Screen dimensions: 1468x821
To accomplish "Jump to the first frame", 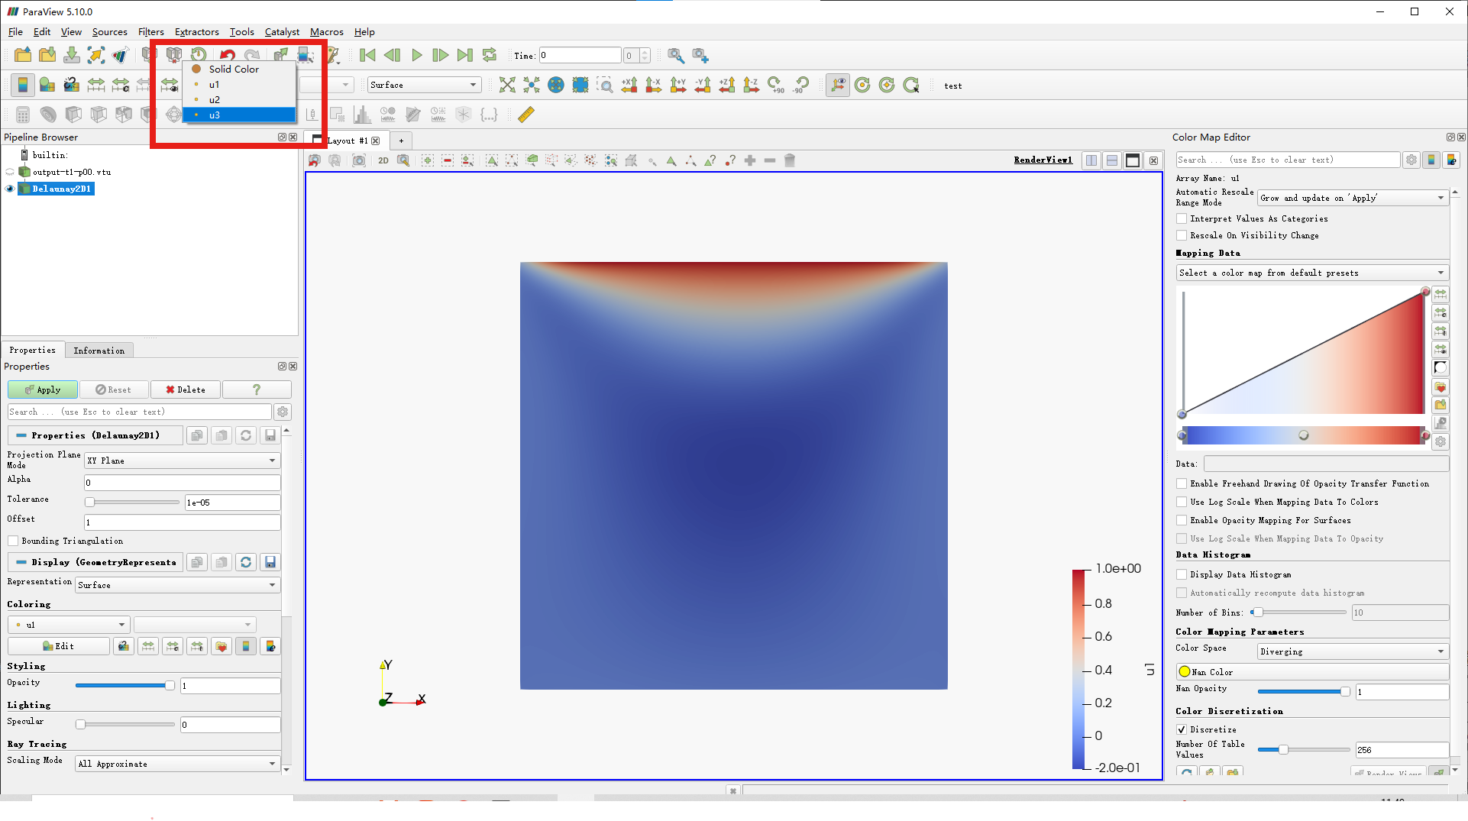I will pyautogui.click(x=367, y=55).
